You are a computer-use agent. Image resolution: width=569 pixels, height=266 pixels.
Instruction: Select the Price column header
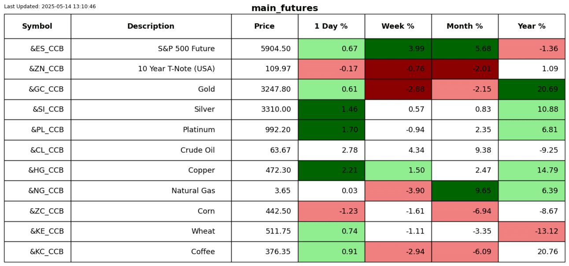[x=264, y=26]
